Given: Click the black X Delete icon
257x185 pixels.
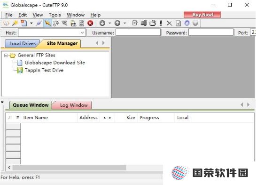Looking at the screenshot, I should pos(169,23).
